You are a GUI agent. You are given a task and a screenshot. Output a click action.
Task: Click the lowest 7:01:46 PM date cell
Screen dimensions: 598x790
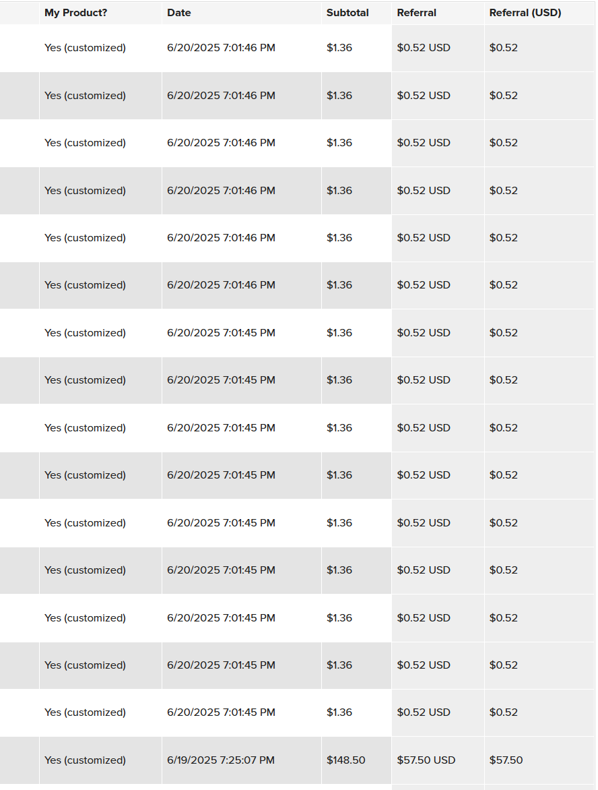[x=221, y=285]
